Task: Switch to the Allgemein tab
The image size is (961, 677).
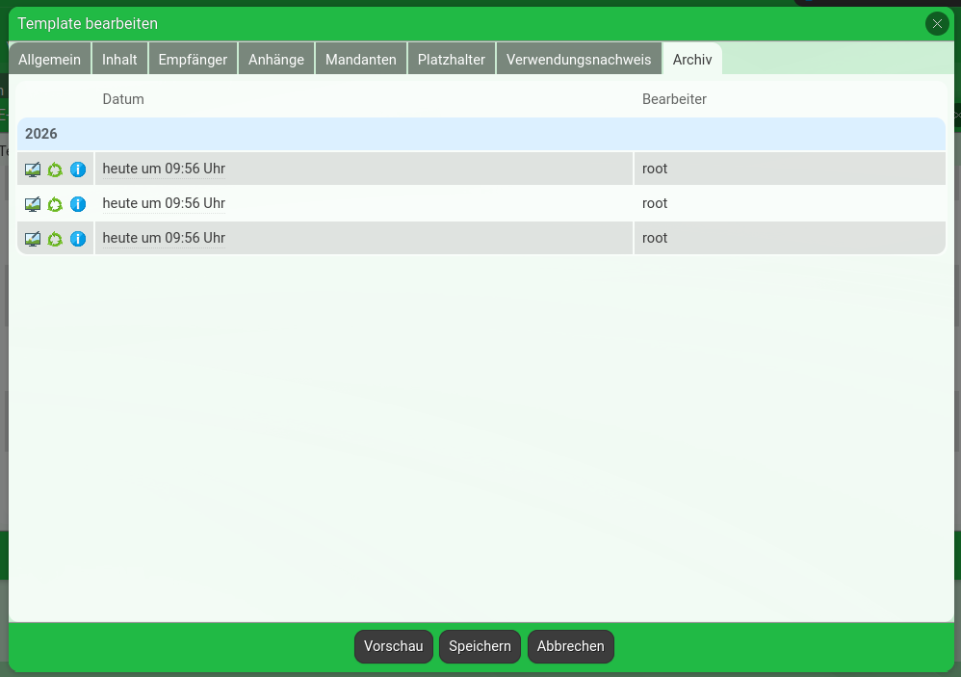Action: pos(50,60)
